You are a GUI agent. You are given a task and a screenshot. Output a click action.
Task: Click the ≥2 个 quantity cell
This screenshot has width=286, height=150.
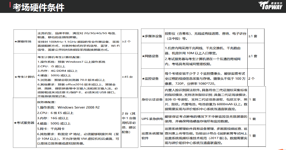pyautogui.click(x=126, y=41)
